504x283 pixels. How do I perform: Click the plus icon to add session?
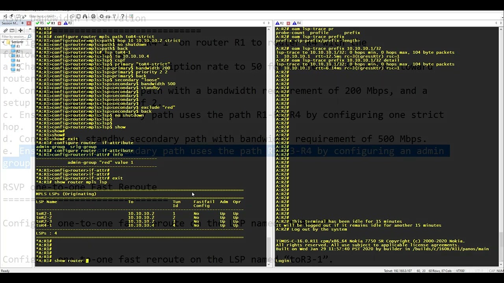(x=20, y=30)
